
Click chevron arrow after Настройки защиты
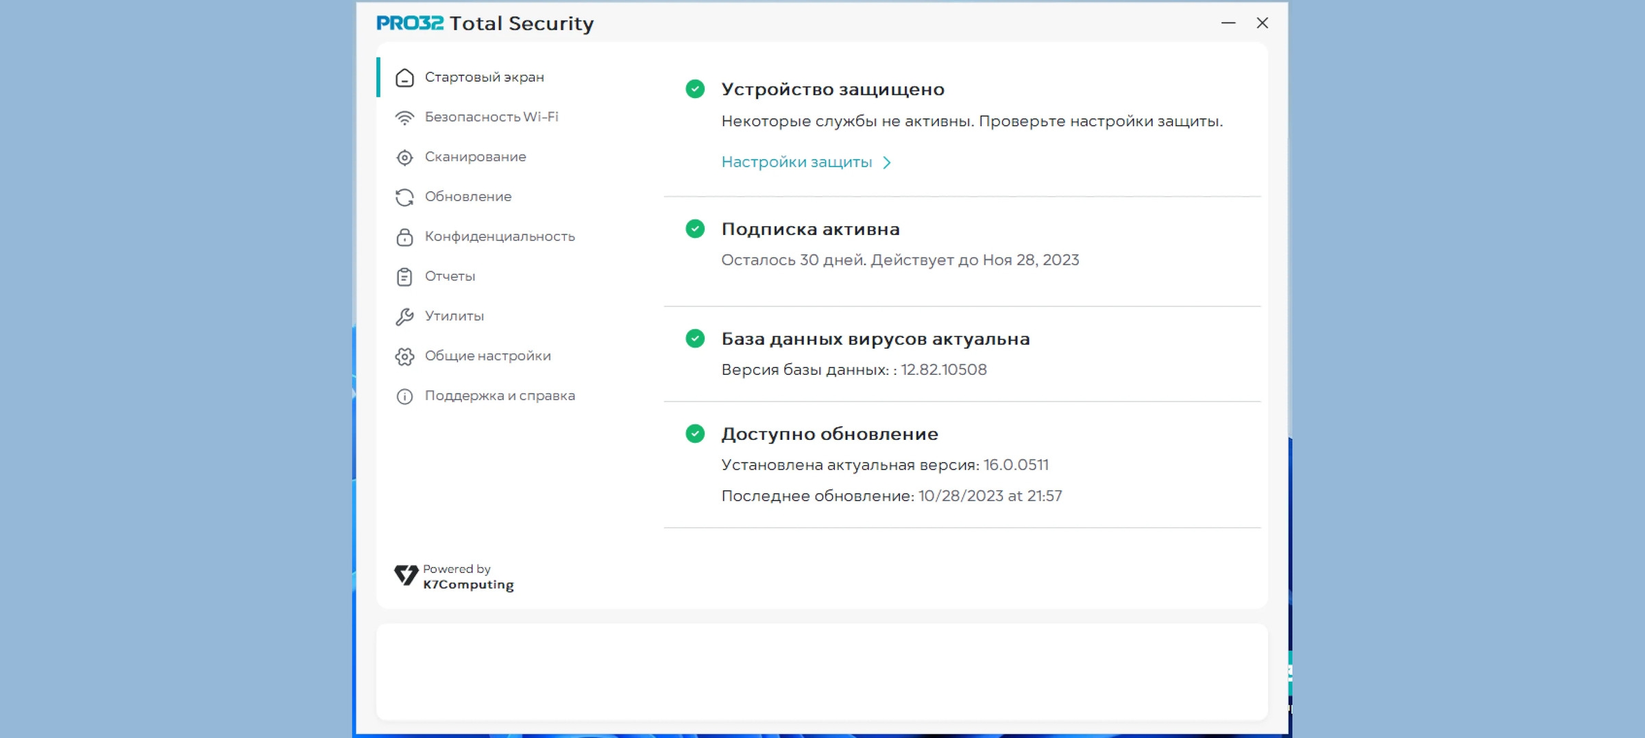point(887,162)
